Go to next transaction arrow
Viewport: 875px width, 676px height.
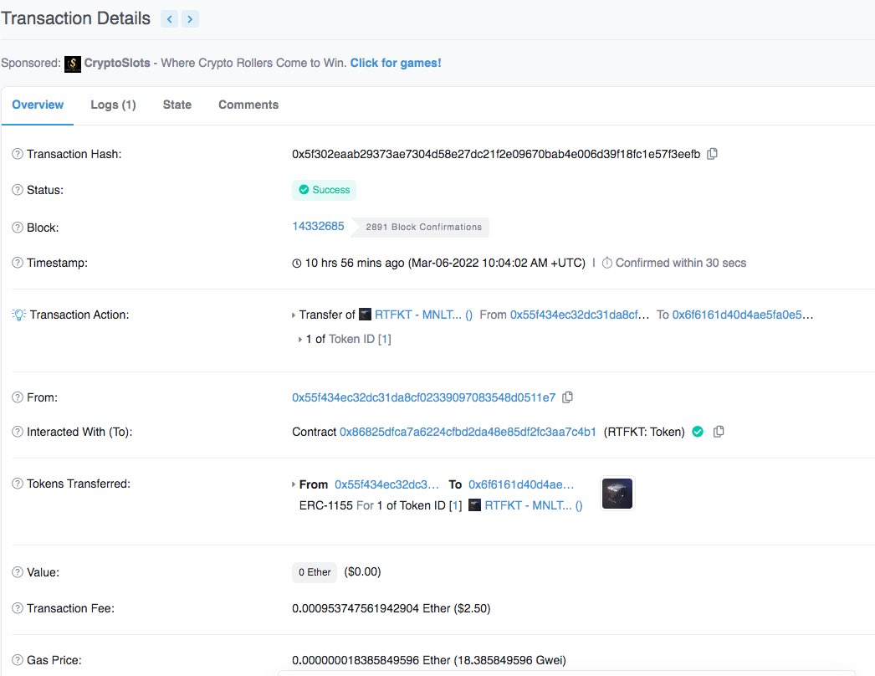190,19
